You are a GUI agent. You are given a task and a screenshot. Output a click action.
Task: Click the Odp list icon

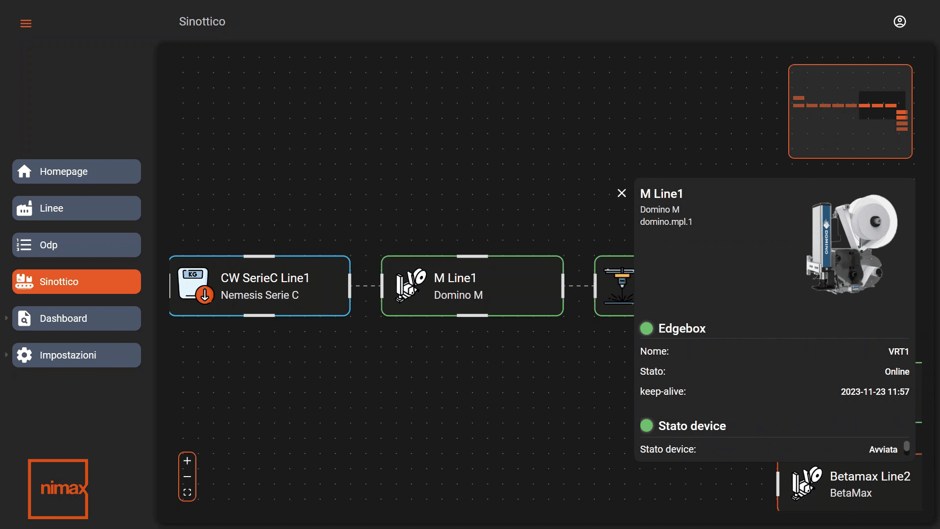point(24,245)
